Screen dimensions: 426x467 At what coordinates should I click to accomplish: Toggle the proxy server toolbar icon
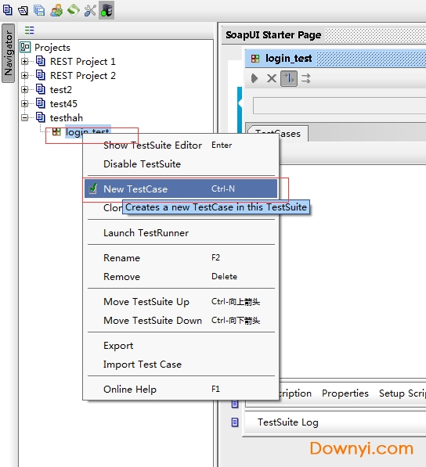coord(106,10)
